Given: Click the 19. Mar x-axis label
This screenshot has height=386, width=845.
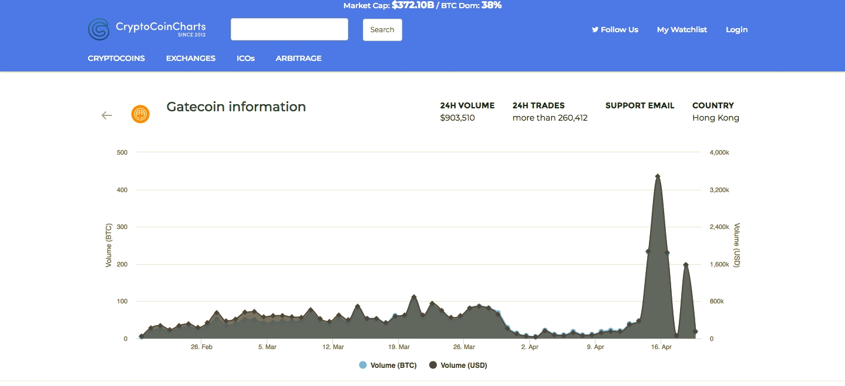Looking at the screenshot, I should point(399,347).
